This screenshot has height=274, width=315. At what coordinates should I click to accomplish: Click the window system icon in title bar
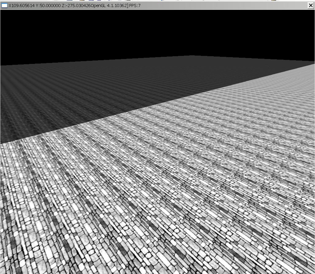pos(5,6)
